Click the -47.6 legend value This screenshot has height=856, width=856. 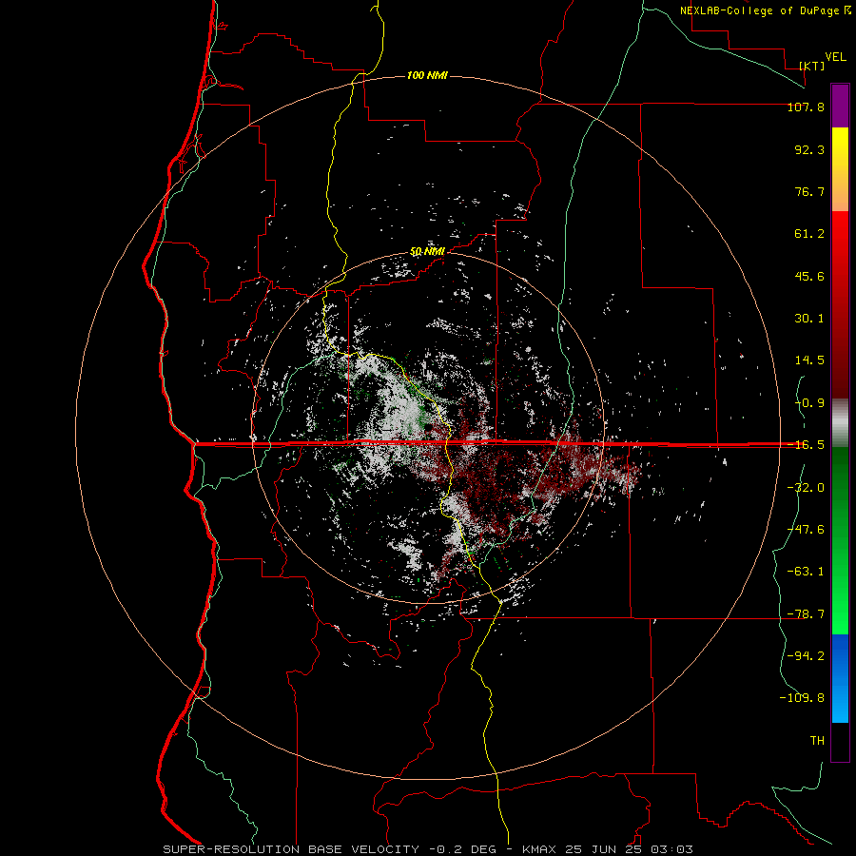pyautogui.click(x=806, y=530)
